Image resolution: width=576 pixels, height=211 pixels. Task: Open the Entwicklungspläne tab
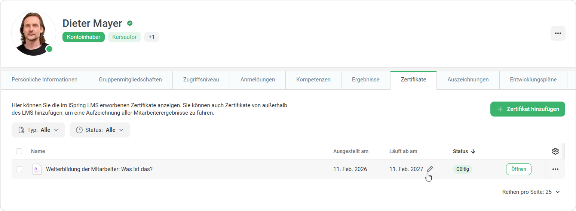(x=533, y=80)
